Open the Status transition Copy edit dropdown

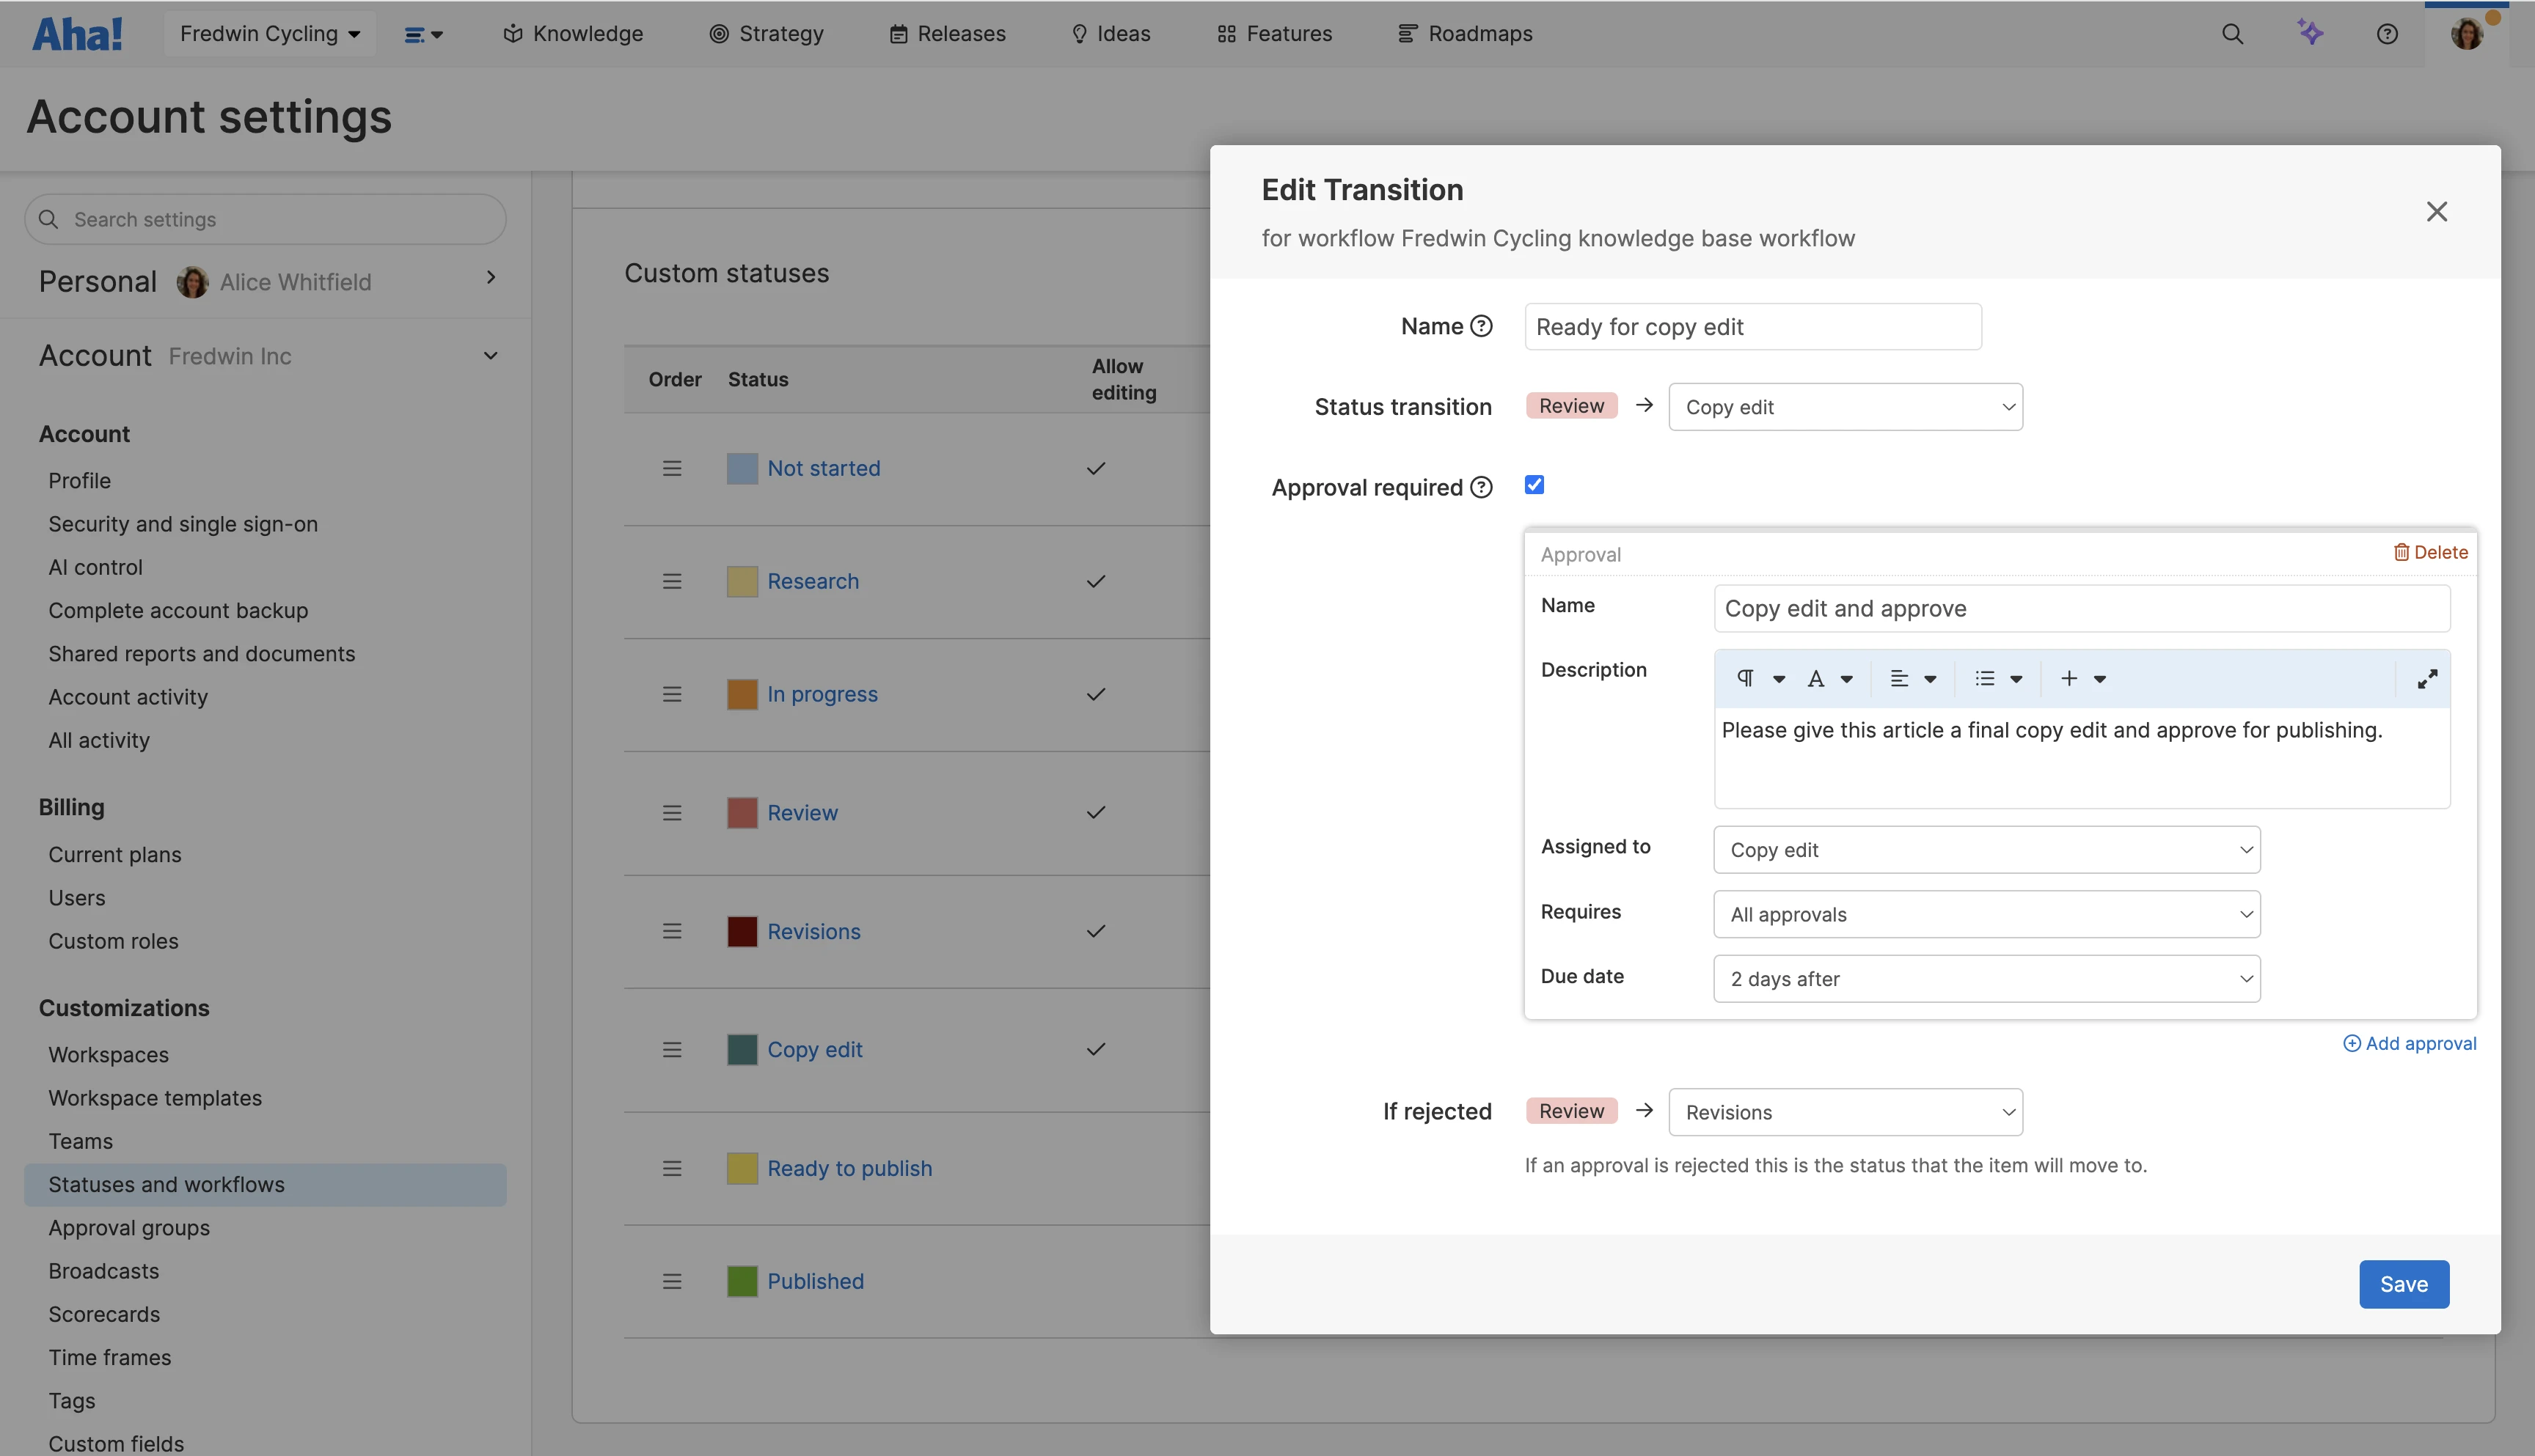pyautogui.click(x=1845, y=407)
